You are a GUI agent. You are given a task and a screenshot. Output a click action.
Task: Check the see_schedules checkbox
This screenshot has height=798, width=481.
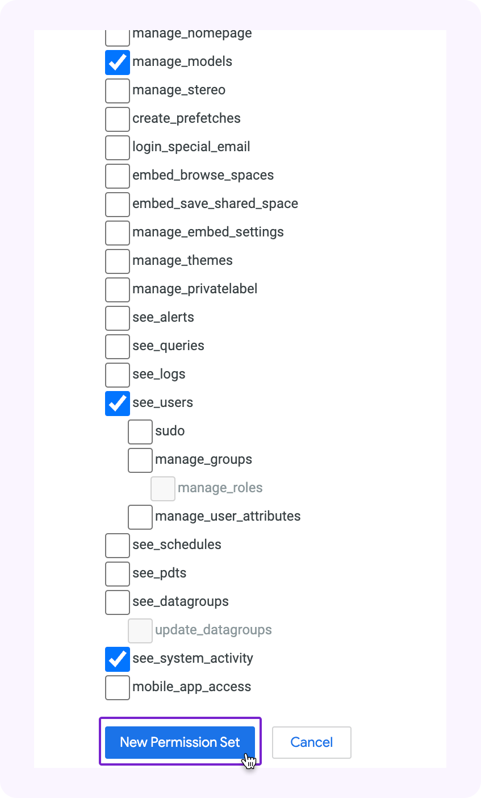(x=118, y=545)
